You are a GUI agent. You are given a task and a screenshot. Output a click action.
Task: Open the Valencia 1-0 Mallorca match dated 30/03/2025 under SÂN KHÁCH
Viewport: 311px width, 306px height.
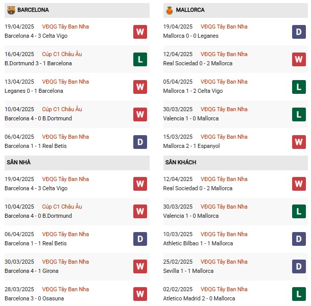tap(192, 216)
